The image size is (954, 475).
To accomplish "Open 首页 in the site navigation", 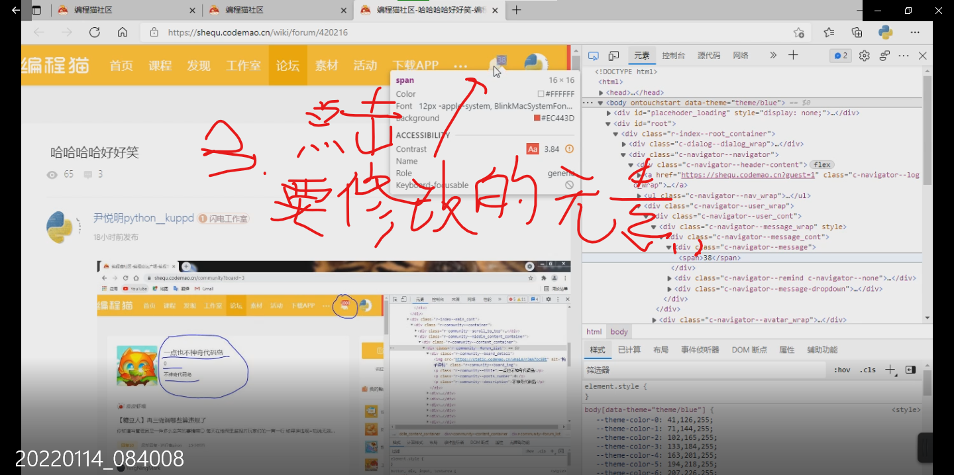I will (x=121, y=65).
